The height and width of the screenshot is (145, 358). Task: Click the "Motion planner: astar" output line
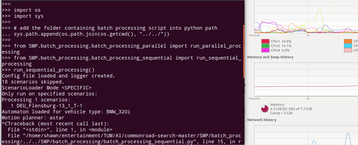33,118
